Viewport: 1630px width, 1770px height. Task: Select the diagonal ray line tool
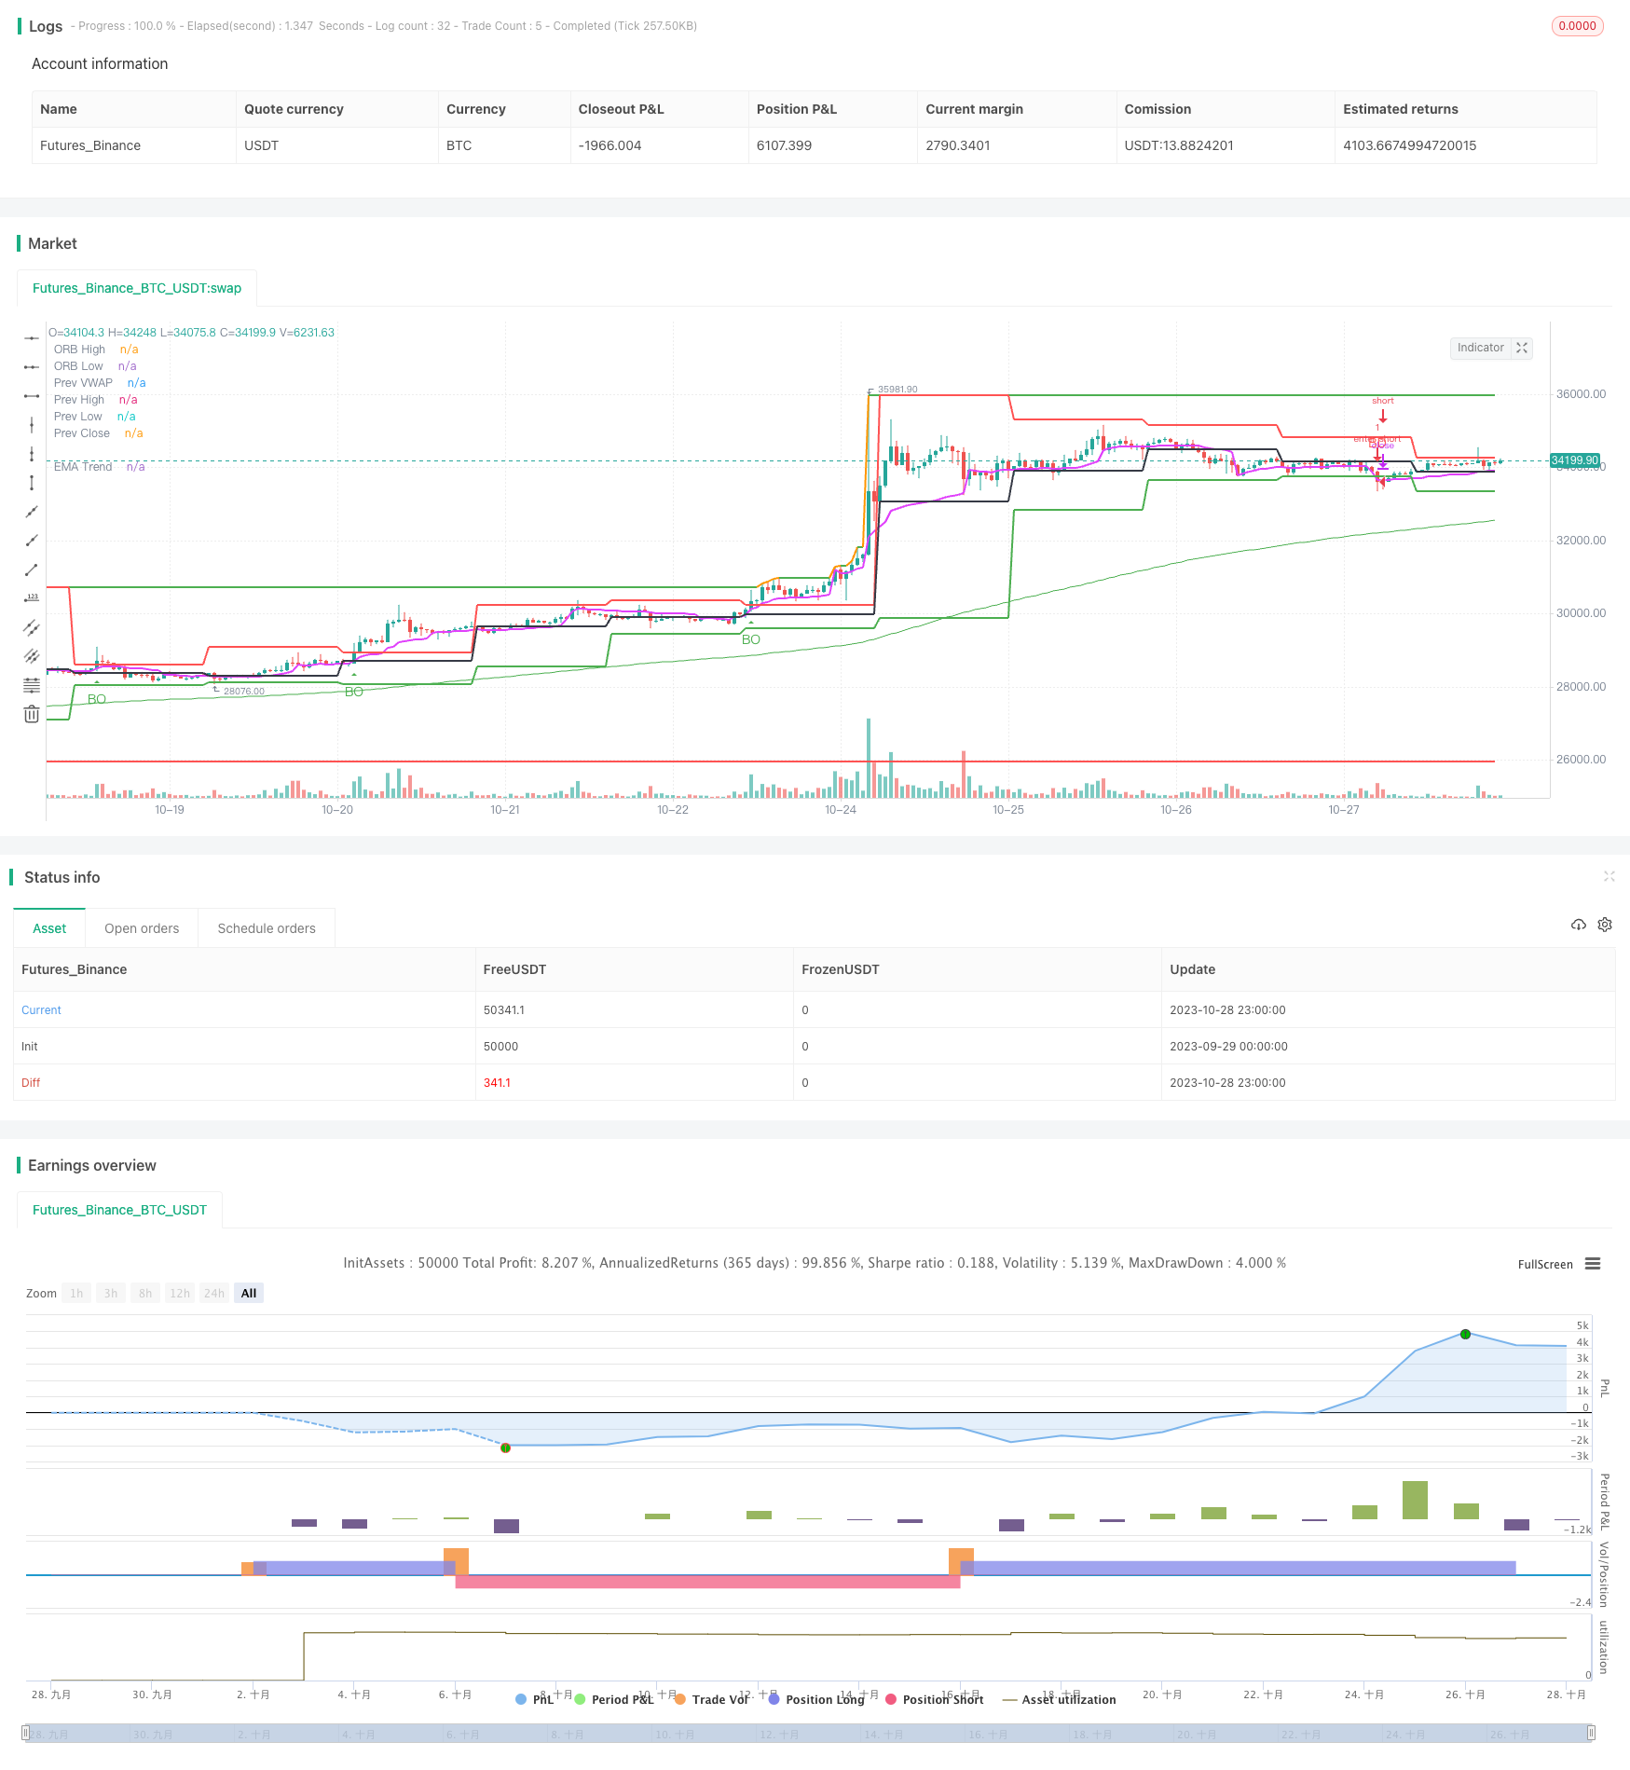pyautogui.click(x=32, y=541)
